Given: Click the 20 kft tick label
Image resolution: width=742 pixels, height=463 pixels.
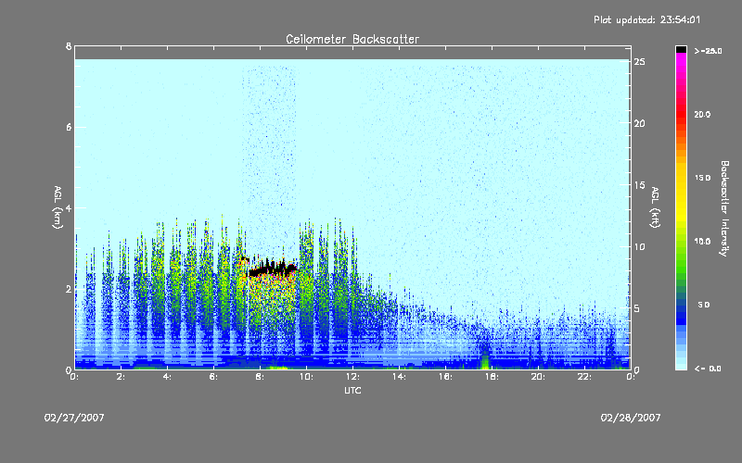Looking at the screenshot, I should tap(639, 123).
